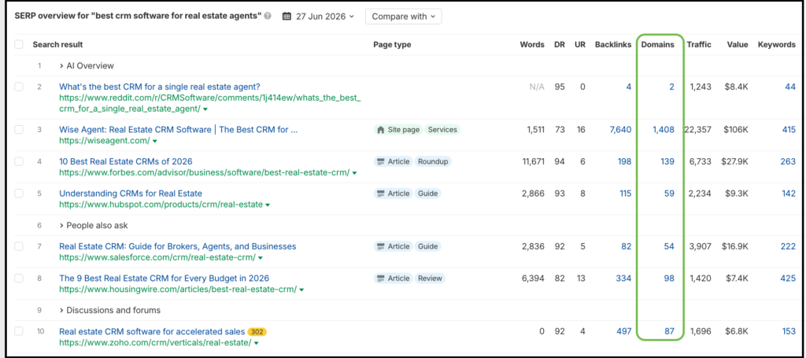806x358 pixels.
Task: Click the Guide tag in the HubSpot row
Action: pos(427,194)
